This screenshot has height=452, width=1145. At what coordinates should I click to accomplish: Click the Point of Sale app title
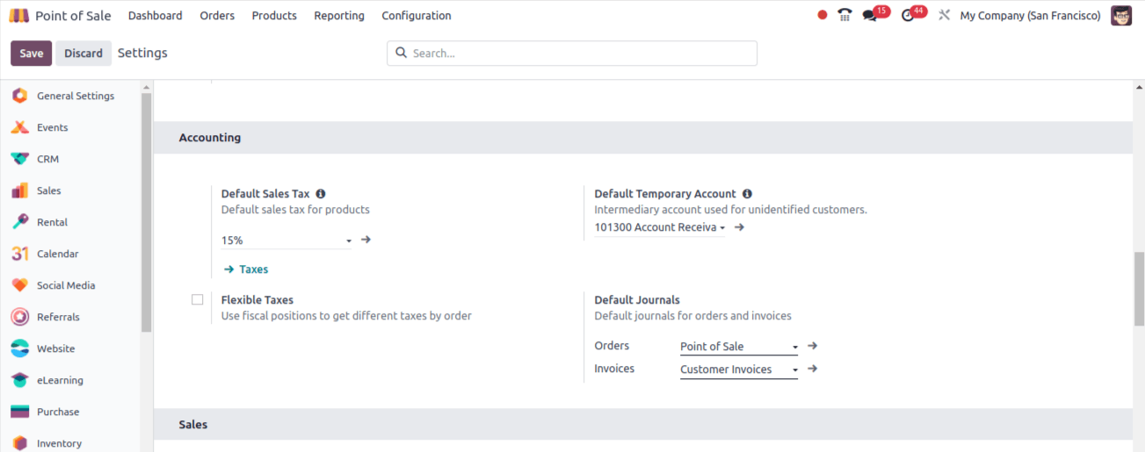(73, 16)
